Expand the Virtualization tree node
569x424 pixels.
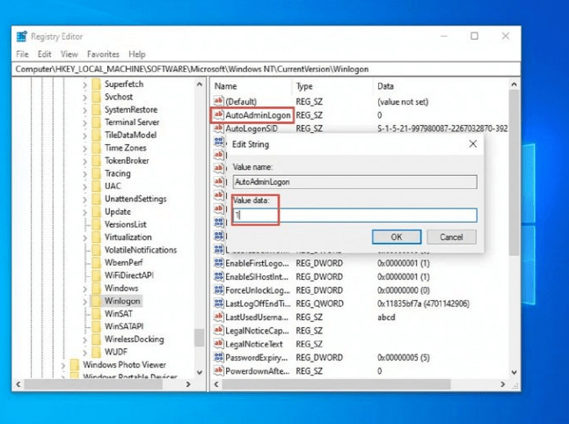coord(84,238)
